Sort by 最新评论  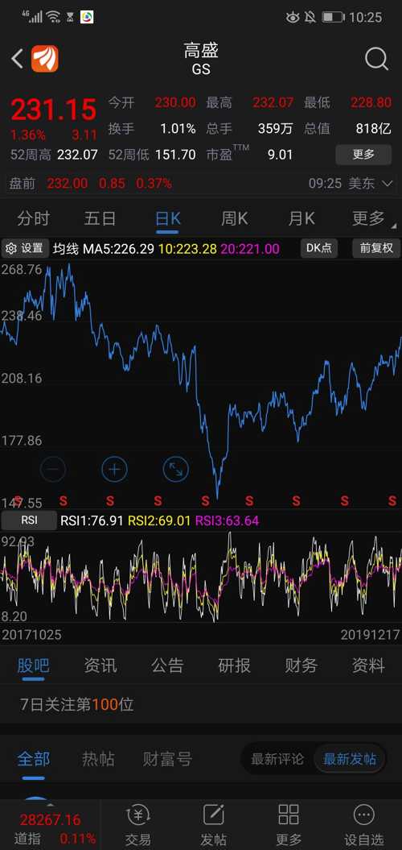click(277, 760)
